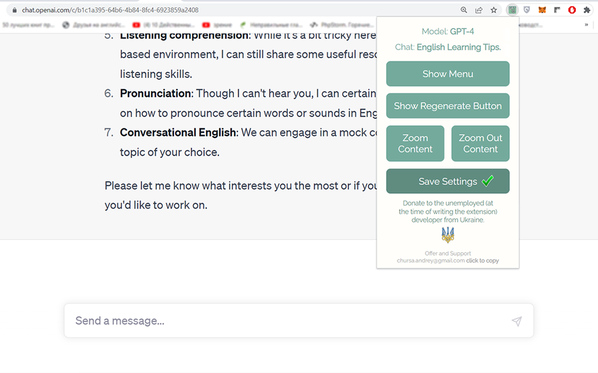Click Save Settings with green checkmark
Image resolution: width=598 pixels, height=373 pixels.
pyautogui.click(x=448, y=181)
